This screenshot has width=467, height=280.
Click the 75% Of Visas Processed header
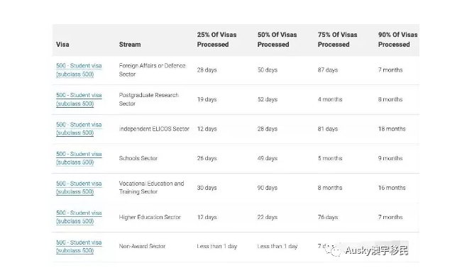tap(337, 40)
